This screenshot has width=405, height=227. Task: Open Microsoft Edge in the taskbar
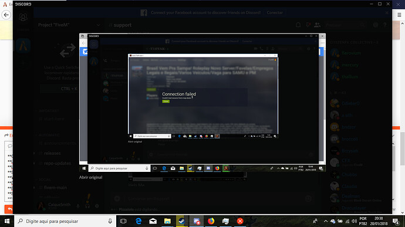point(139,221)
